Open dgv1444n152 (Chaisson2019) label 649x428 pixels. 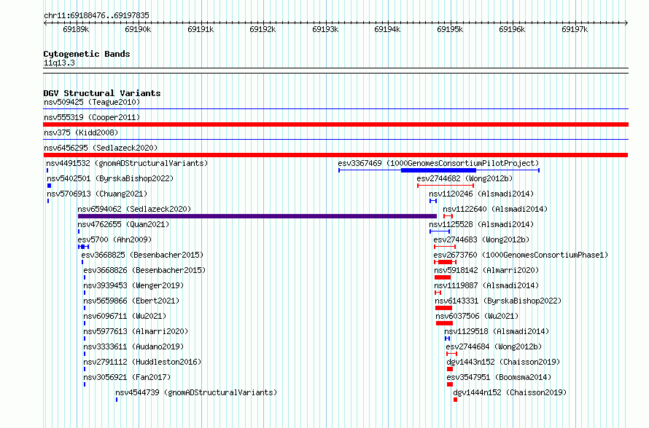(510, 392)
